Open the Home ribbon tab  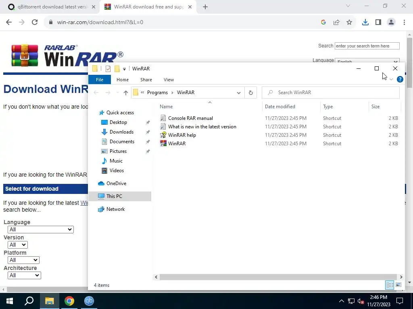123,80
